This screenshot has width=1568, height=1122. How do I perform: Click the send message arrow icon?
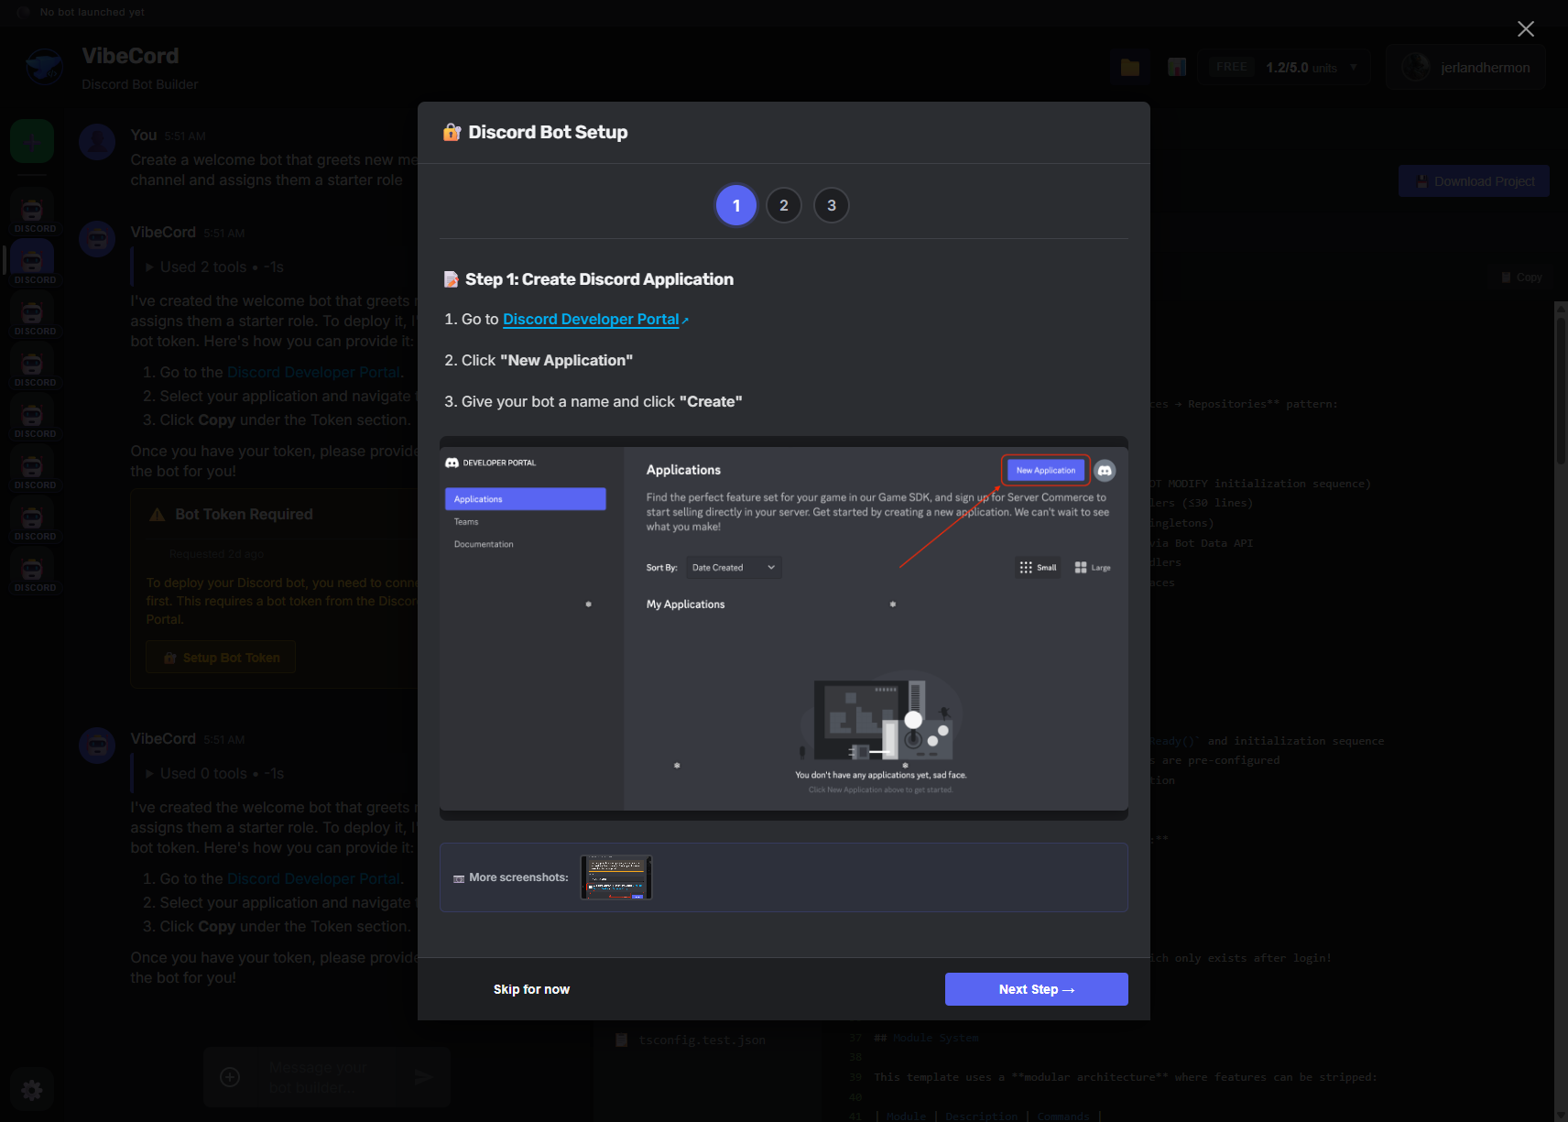coord(422,1077)
